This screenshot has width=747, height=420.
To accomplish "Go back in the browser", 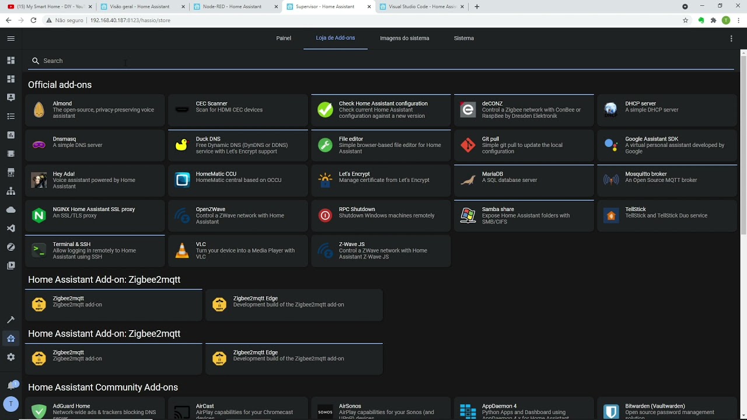I will point(8,20).
